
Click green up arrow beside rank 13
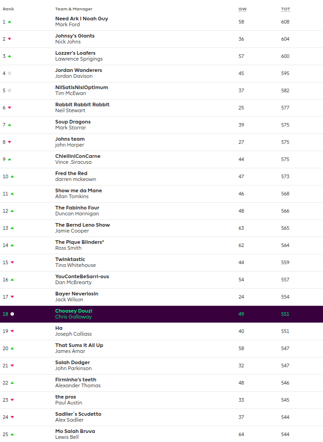coord(12,228)
